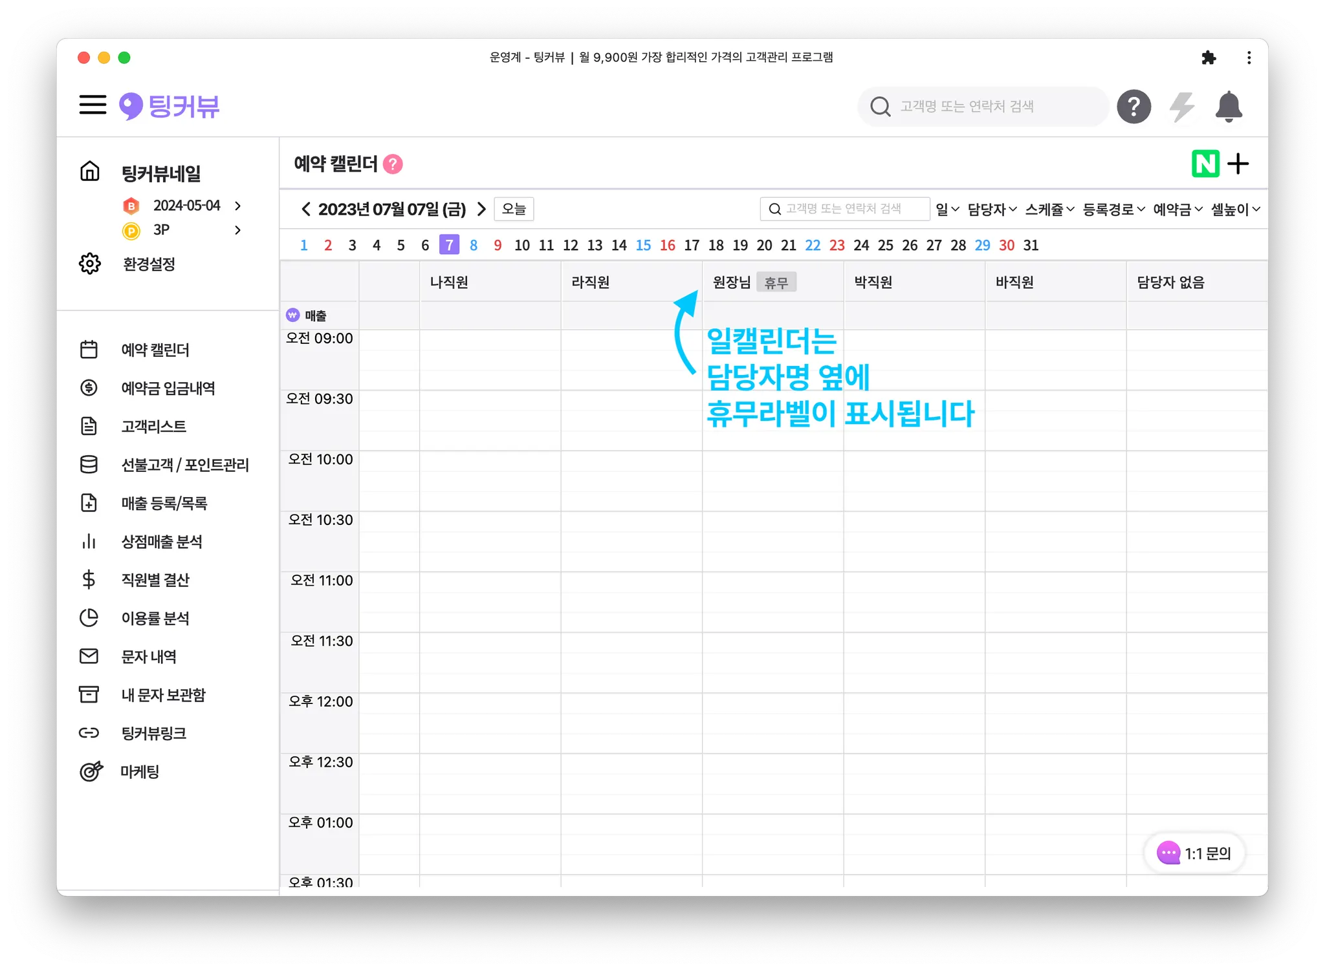Expand the 등록경로 dropdown
Viewport: 1325px width, 971px height.
[x=1113, y=209]
